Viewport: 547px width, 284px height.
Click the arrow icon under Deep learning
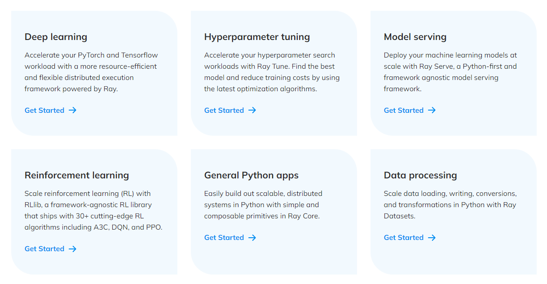pos(73,110)
